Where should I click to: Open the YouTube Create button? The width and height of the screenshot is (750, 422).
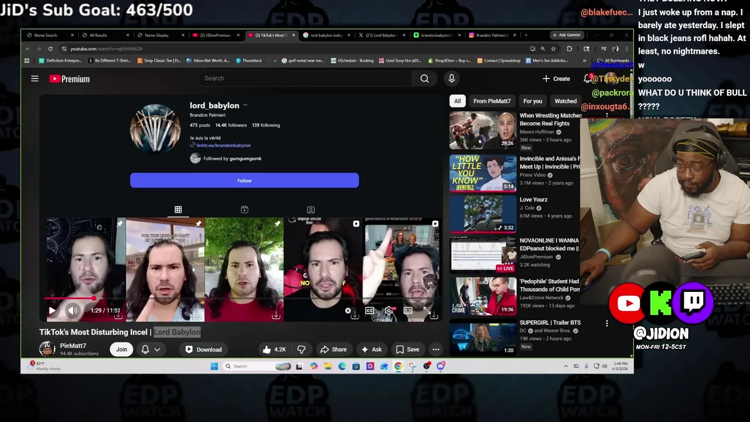coord(556,79)
